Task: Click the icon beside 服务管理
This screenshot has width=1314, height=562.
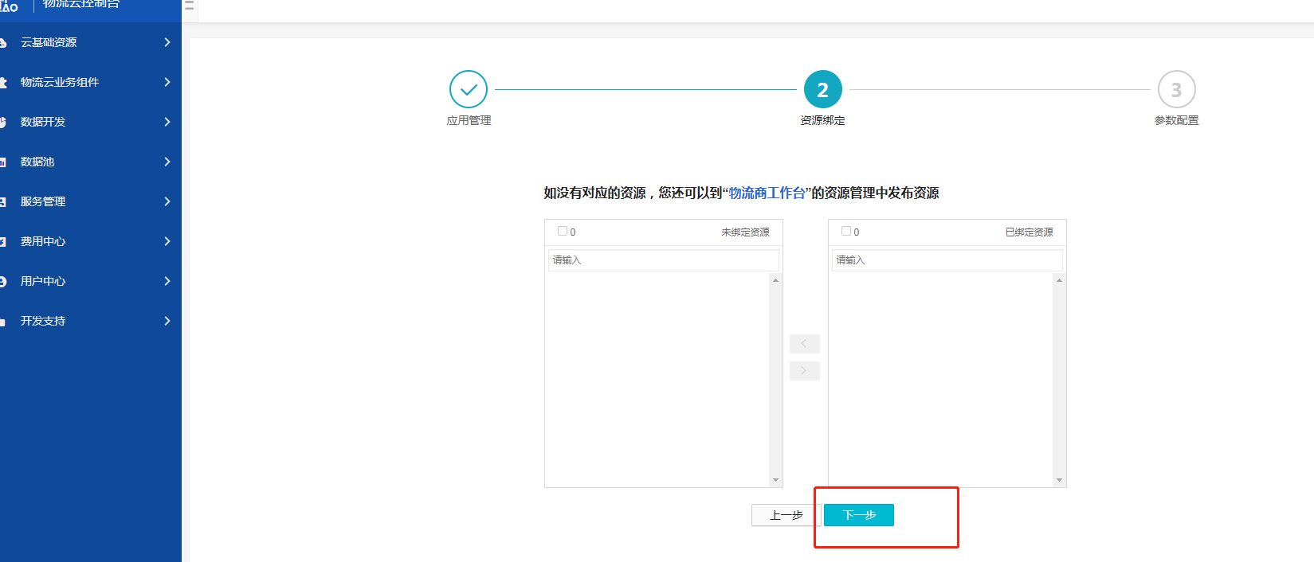Action: click(2, 201)
